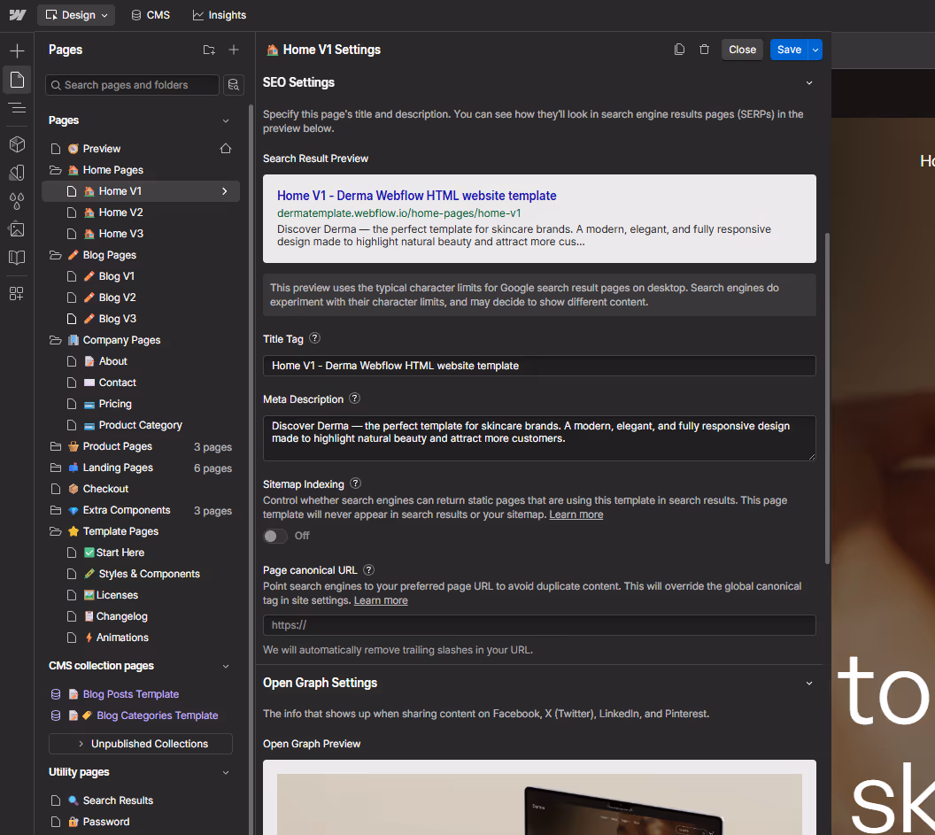Collapse the Open Graph Settings section
This screenshot has width=935, height=835.
click(x=808, y=683)
